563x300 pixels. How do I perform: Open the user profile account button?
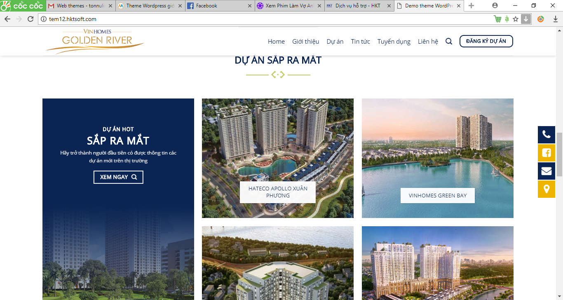click(x=495, y=6)
